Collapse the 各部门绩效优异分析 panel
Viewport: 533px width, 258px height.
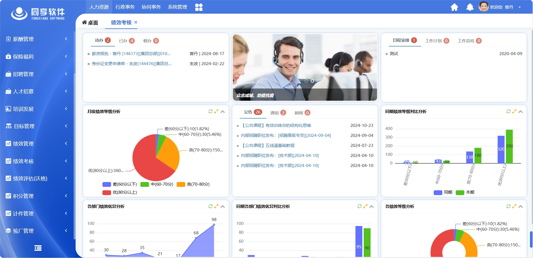pyautogui.click(x=223, y=207)
